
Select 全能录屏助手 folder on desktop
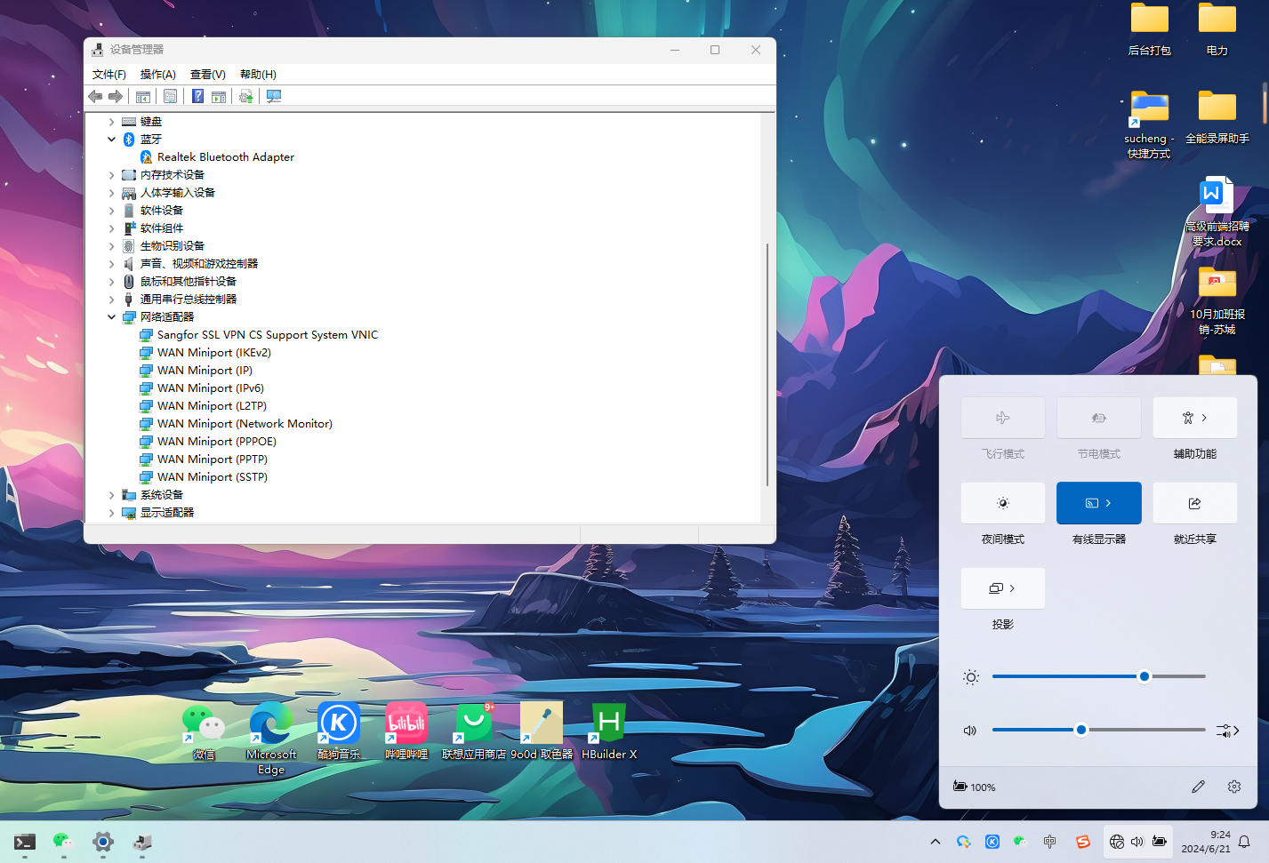click(x=1217, y=117)
